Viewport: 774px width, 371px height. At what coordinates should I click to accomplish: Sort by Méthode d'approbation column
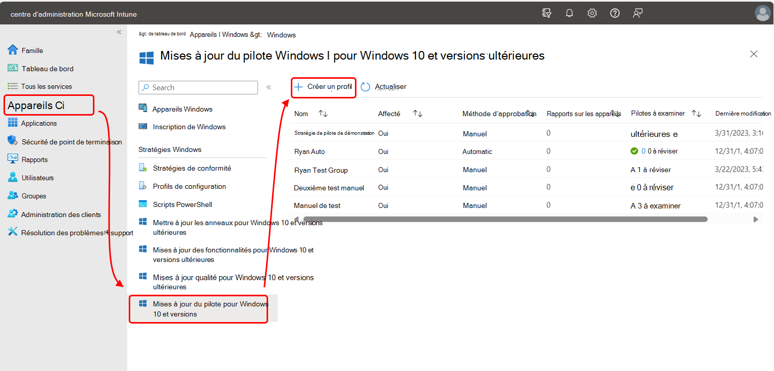[x=530, y=113]
